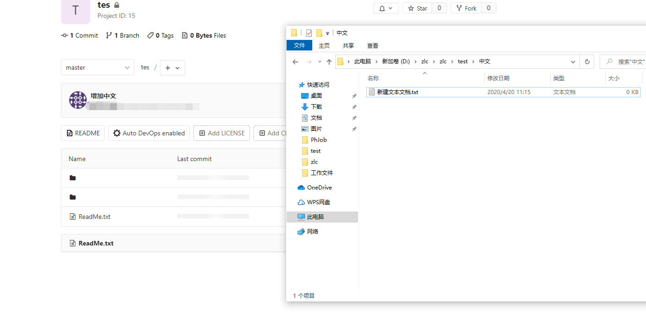View the 0 Tags link
This screenshot has width=646, height=312.
(x=160, y=35)
